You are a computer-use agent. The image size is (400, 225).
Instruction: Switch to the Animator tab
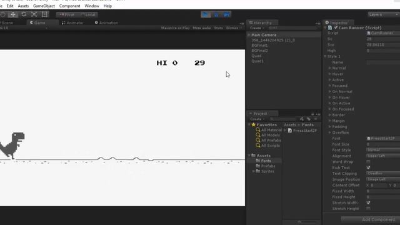tap(72, 22)
